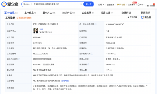Click help icon next to 14人

coord(111,70)
